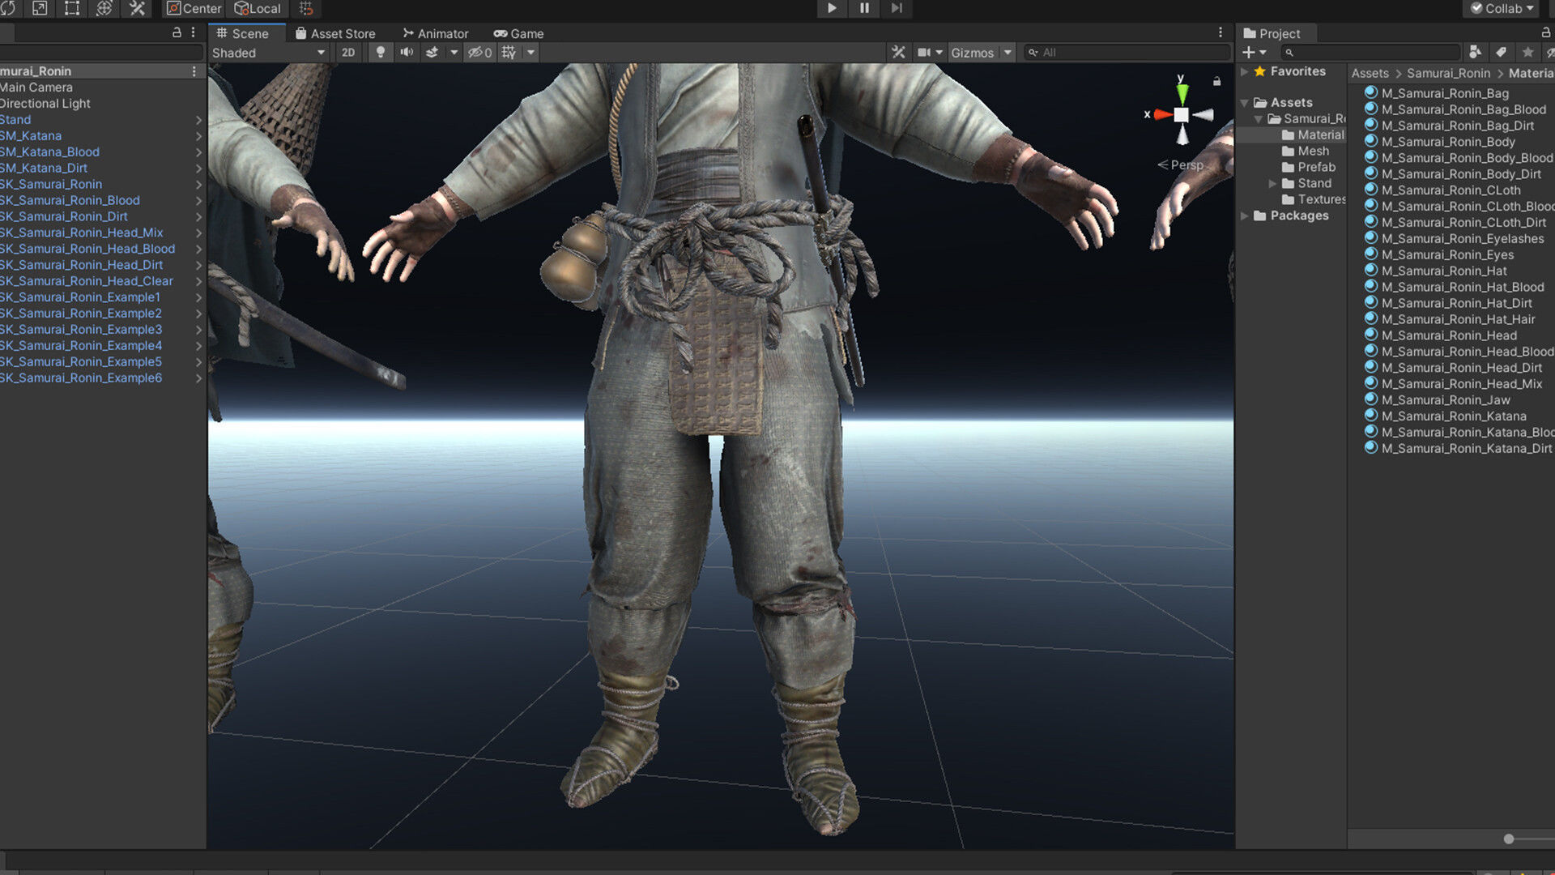Toggle grid snapping icon in toolbar

coord(306,8)
